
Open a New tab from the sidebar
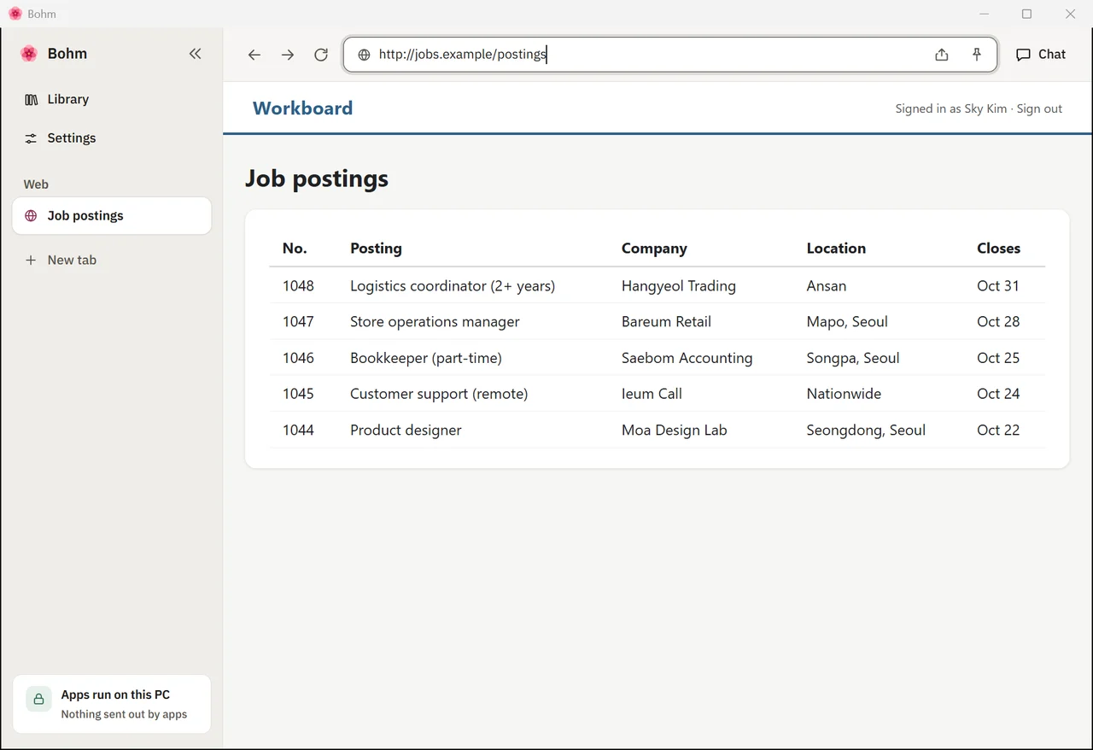pyautogui.click(x=112, y=260)
